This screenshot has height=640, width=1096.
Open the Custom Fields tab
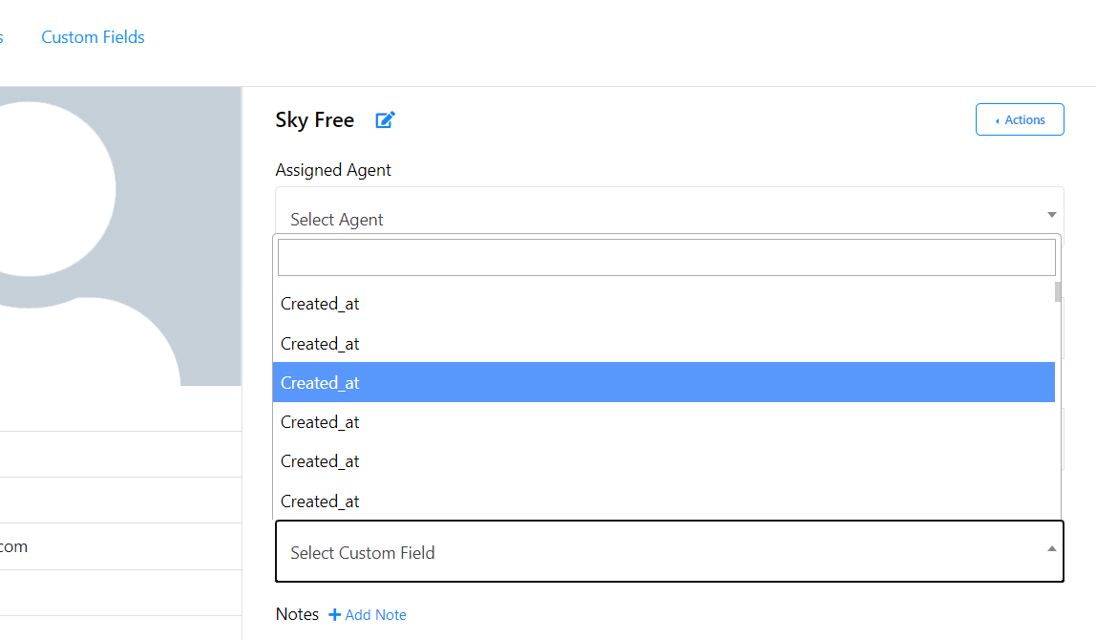(x=93, y=37)
